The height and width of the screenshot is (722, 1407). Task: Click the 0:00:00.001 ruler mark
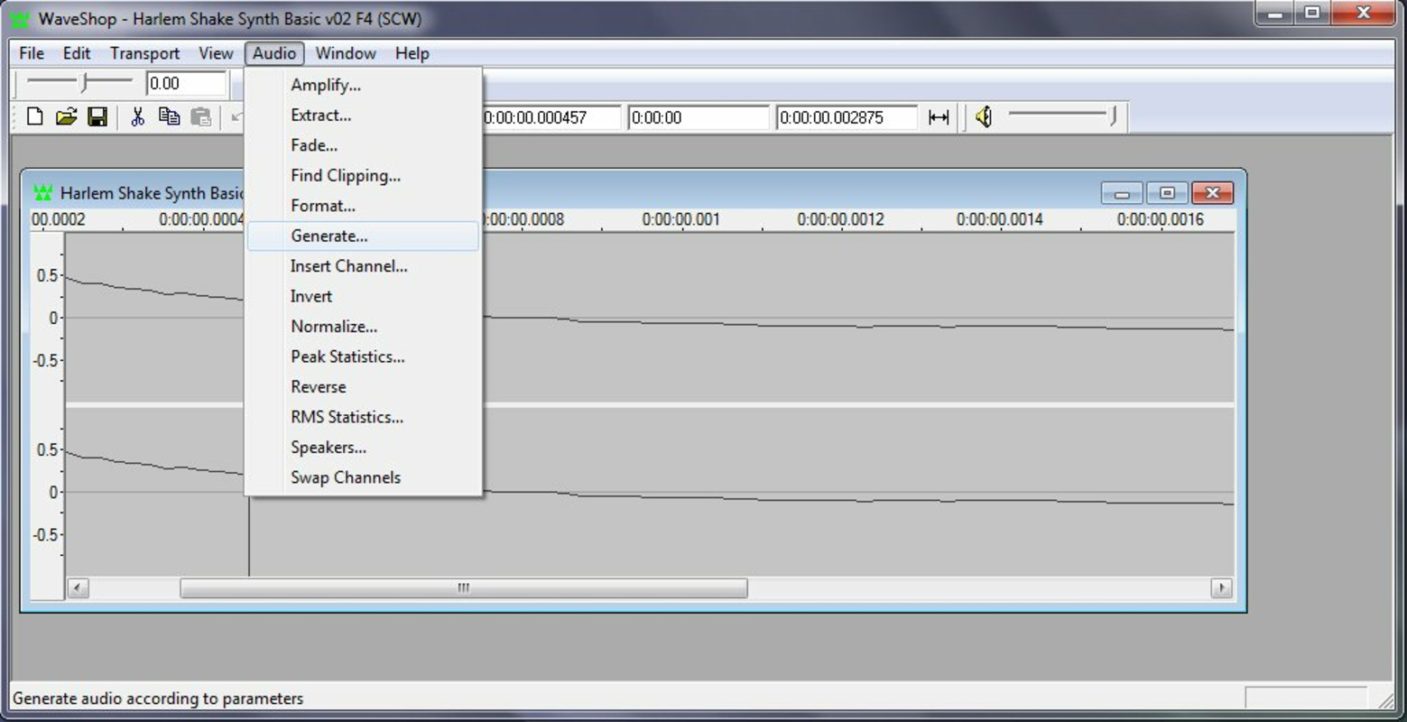[681, 219]
